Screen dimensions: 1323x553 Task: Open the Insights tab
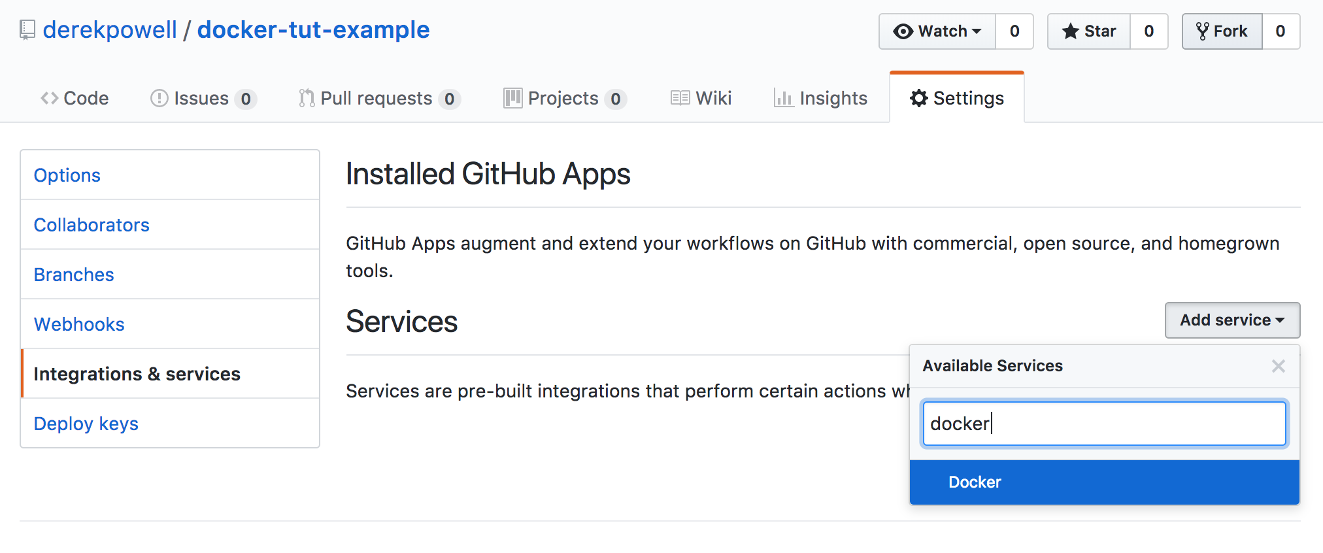coord(820,98)
